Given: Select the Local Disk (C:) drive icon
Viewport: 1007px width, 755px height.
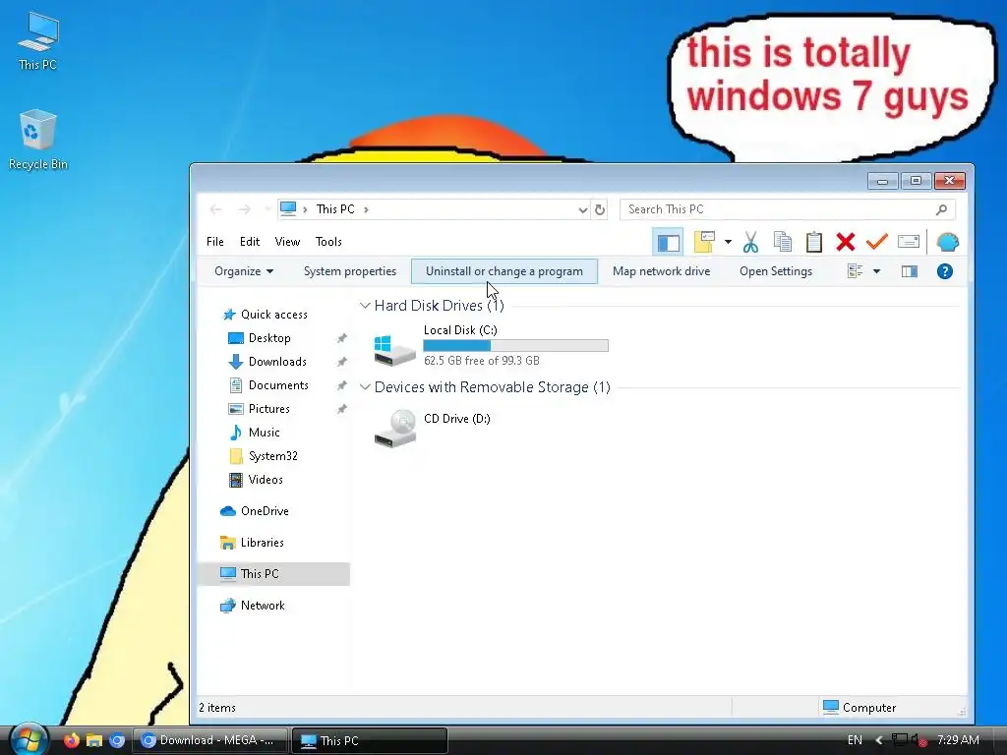Looking at the screenshot, I should click(x=394, y=350).
